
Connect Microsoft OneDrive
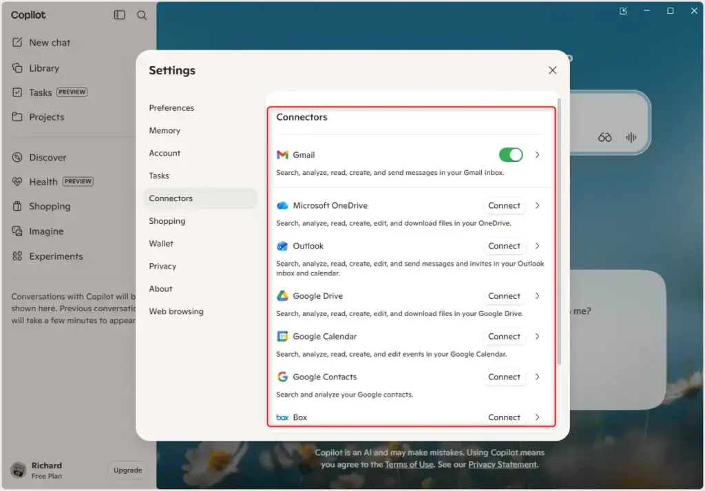coord(504,205)
